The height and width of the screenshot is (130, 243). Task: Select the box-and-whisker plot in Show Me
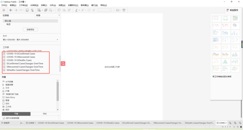[235, 62]
